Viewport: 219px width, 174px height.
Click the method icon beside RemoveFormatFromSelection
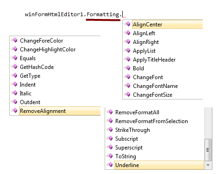[x=110, y=121]
